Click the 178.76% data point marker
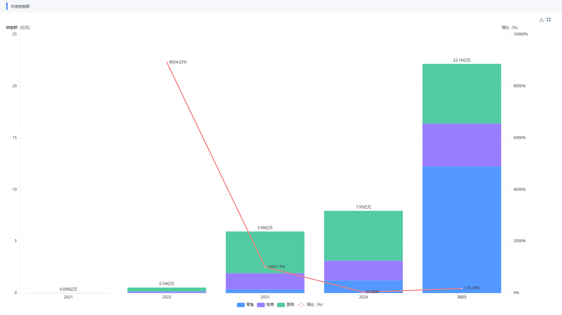The height and width of the screenshot is (315, 562). tap(462, 288)
